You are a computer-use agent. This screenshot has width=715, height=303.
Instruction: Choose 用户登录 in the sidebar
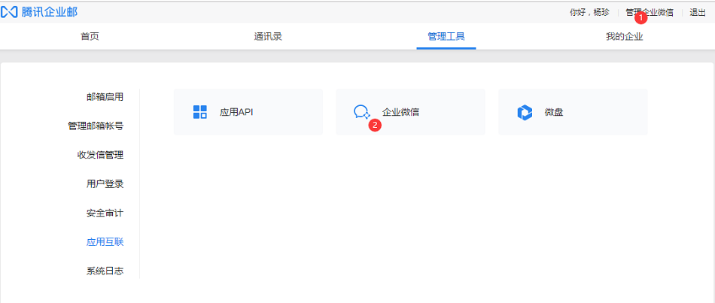tap(105, 184)
